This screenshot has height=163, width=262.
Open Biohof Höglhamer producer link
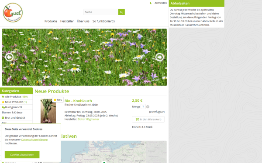(x=88, y=119)
